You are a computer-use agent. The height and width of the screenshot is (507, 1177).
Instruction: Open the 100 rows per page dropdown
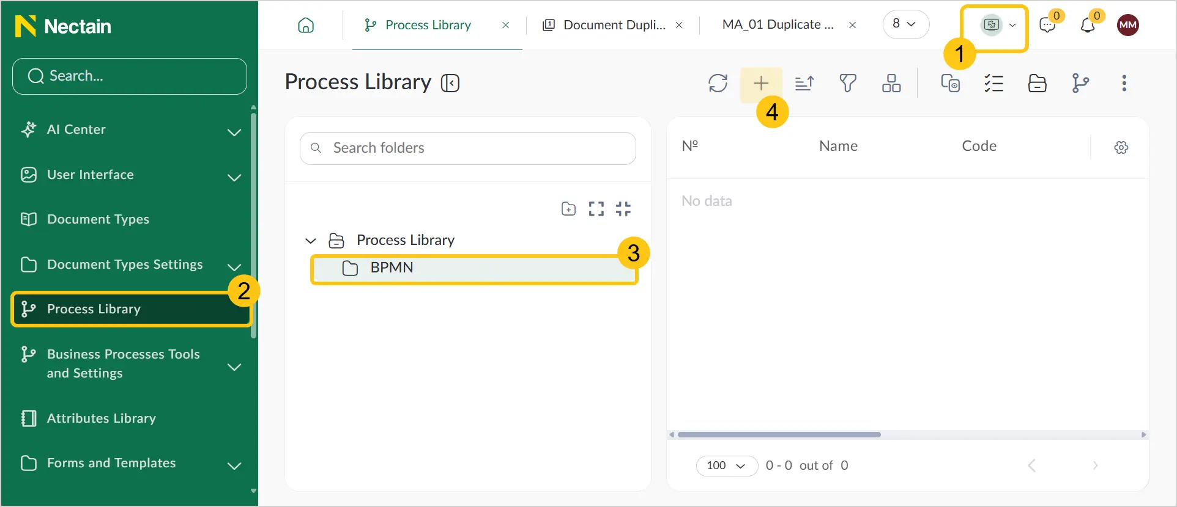pyautogui.click(x=727, y=465)
